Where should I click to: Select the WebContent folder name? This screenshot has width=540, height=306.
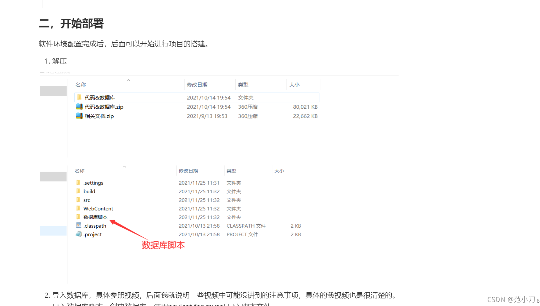(x=98, y=208)
